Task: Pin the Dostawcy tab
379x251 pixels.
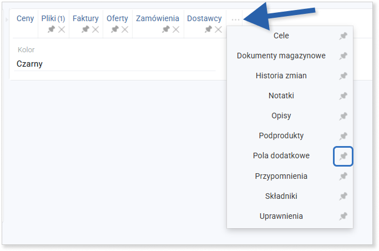Action: [x=208, y=29]
